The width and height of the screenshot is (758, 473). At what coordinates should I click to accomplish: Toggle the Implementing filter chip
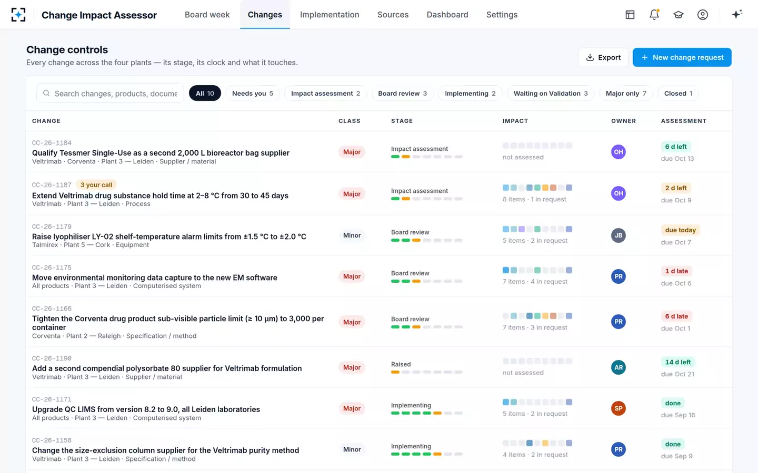pos(470,94)
